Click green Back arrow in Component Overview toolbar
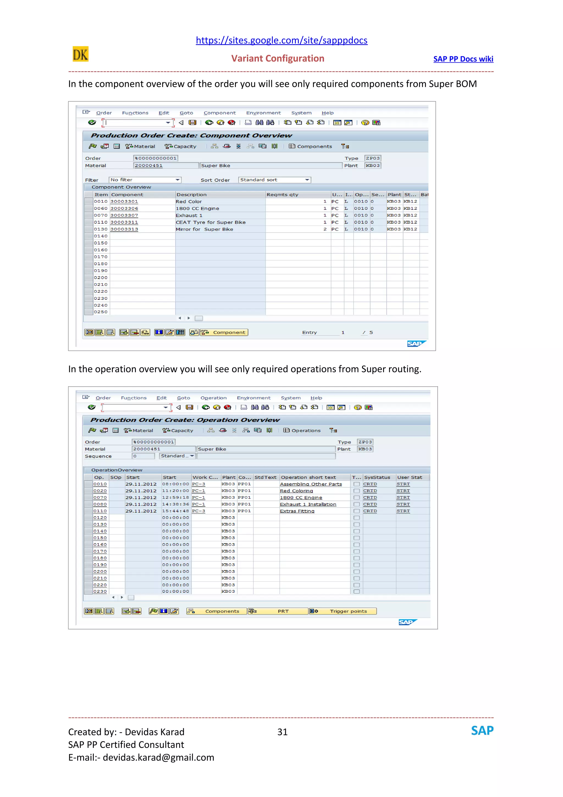 point(209,123)
